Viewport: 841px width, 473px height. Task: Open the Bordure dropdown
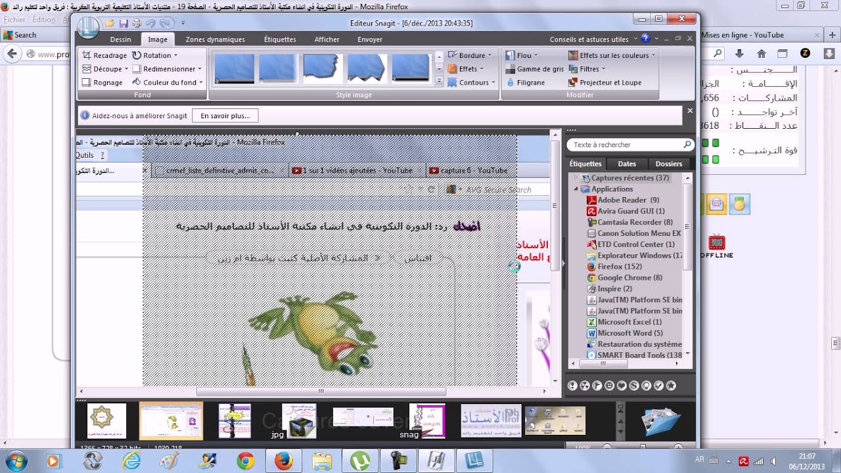(x=470, y=56)
